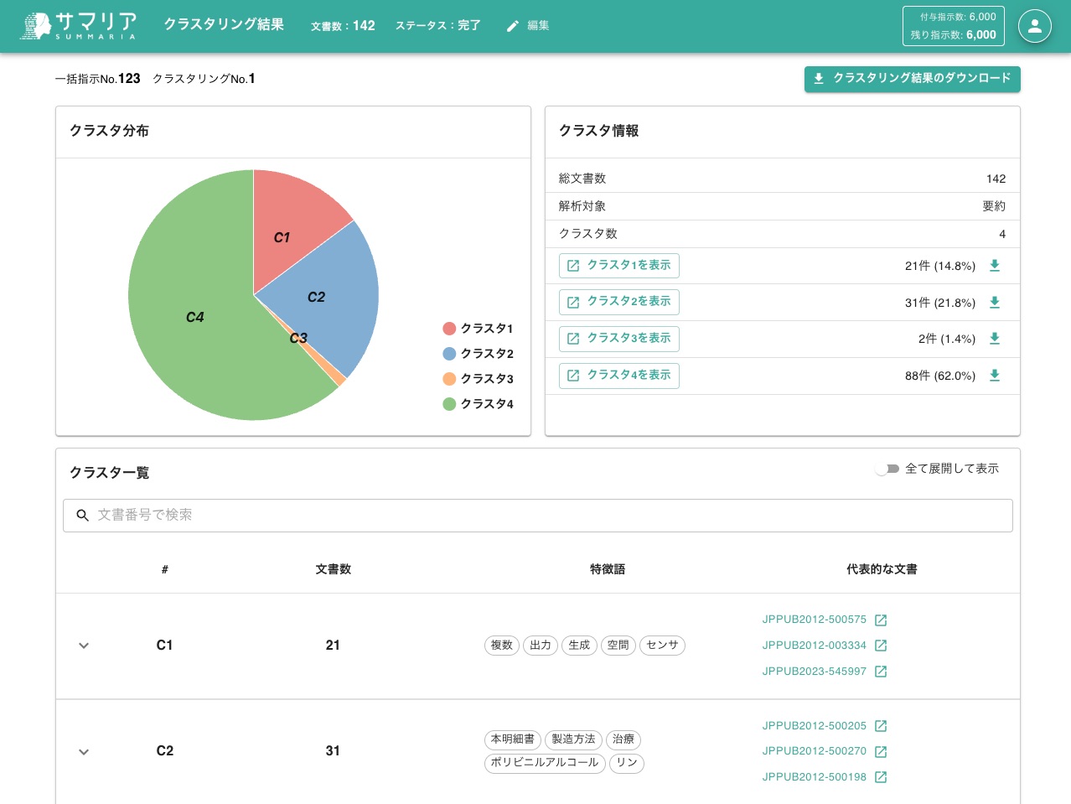This screenshot has height=804, width=1071.
Task: Click クラスタ4を表示 button
Action: point(619,376)
